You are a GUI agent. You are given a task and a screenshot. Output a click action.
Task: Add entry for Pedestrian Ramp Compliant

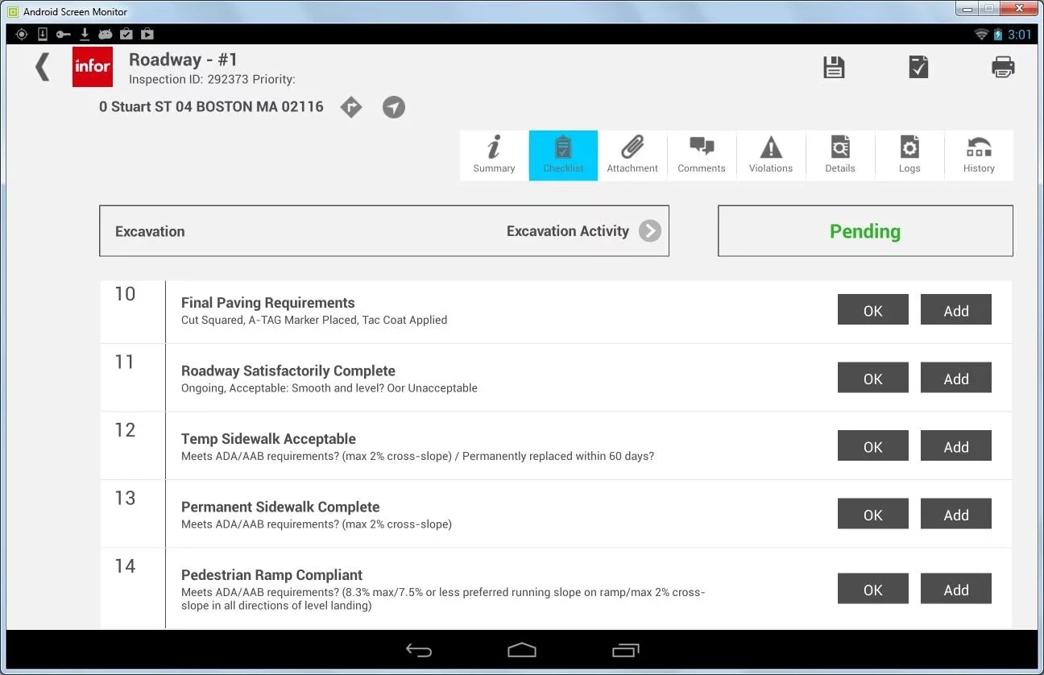(x=956, y=589)
